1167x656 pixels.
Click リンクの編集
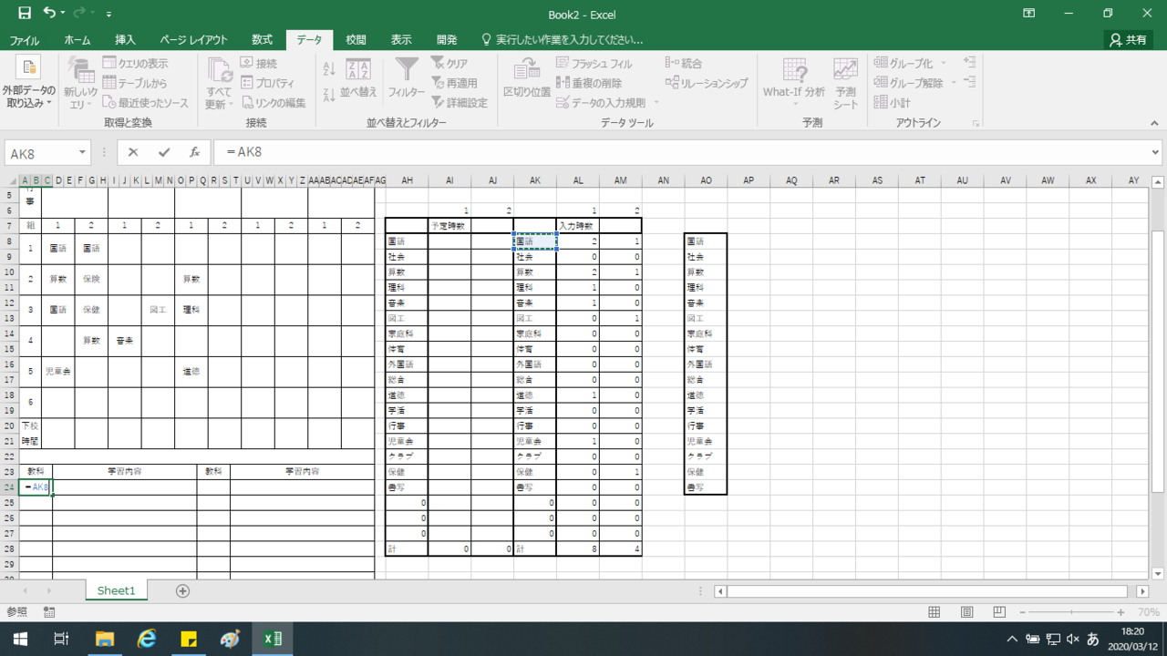point(274,103)
